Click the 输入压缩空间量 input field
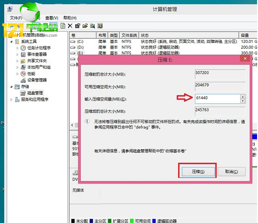258x223 pixels. click(218, 99)
